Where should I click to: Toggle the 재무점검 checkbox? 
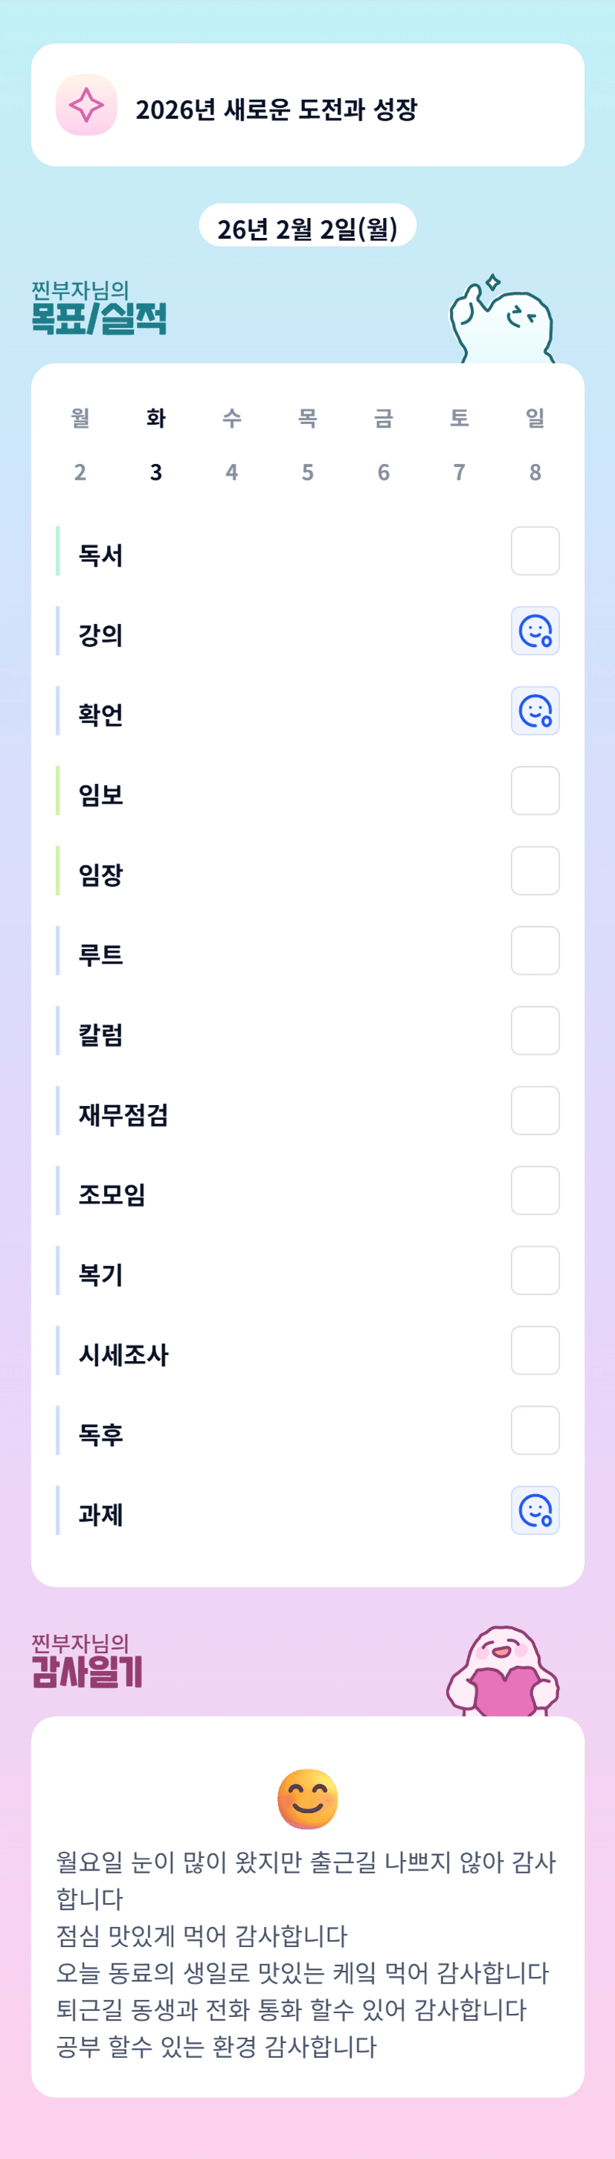(535, 1110)
